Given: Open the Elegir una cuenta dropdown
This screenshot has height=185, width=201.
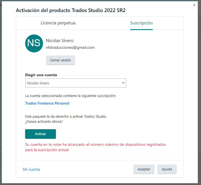Looking at the screenshot, I should (x=75, y=83).
